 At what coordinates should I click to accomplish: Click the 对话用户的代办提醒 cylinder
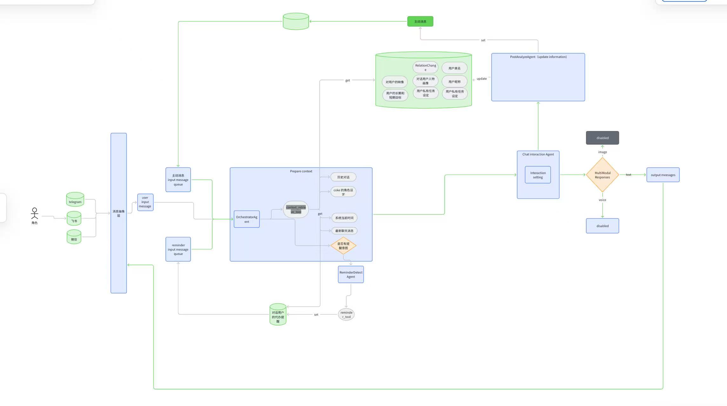pyautogui.click(x=278, y=315)
